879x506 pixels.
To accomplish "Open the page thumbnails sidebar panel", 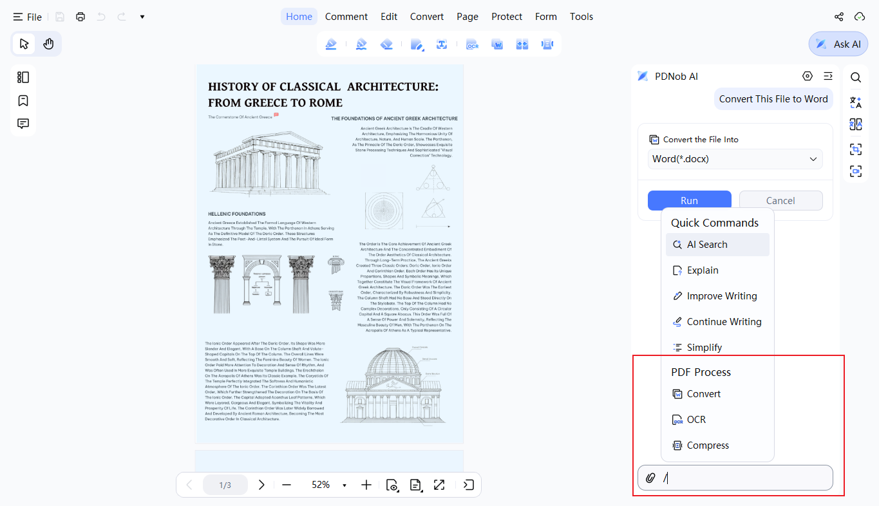I will point(23,77).
